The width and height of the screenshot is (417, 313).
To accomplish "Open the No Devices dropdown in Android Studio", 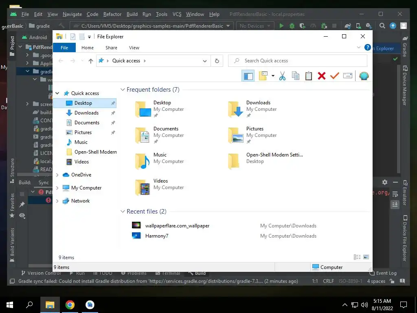I will pos(255,26).
